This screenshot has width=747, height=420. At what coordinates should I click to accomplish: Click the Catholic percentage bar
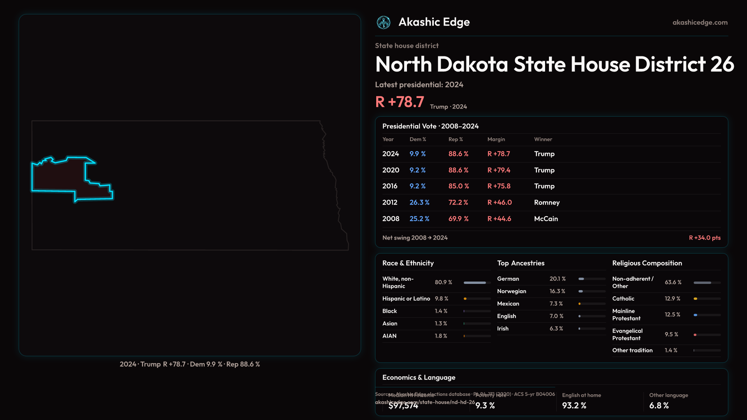696,299
